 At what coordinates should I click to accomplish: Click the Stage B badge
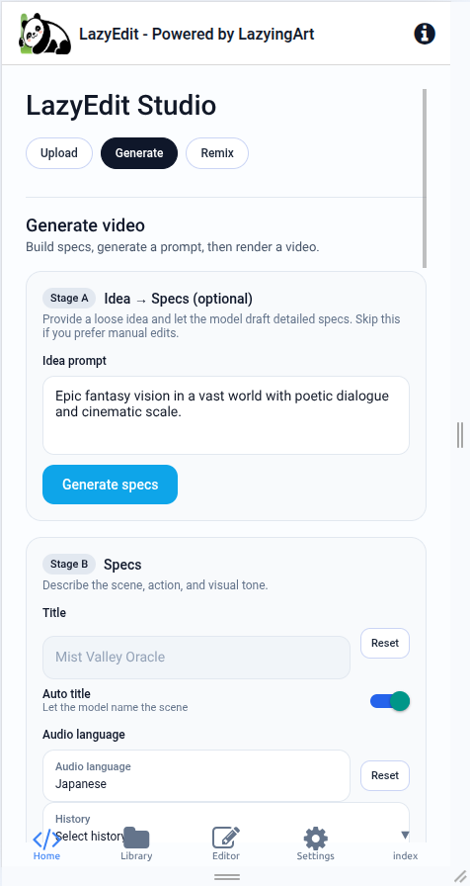tap(69, 565)
